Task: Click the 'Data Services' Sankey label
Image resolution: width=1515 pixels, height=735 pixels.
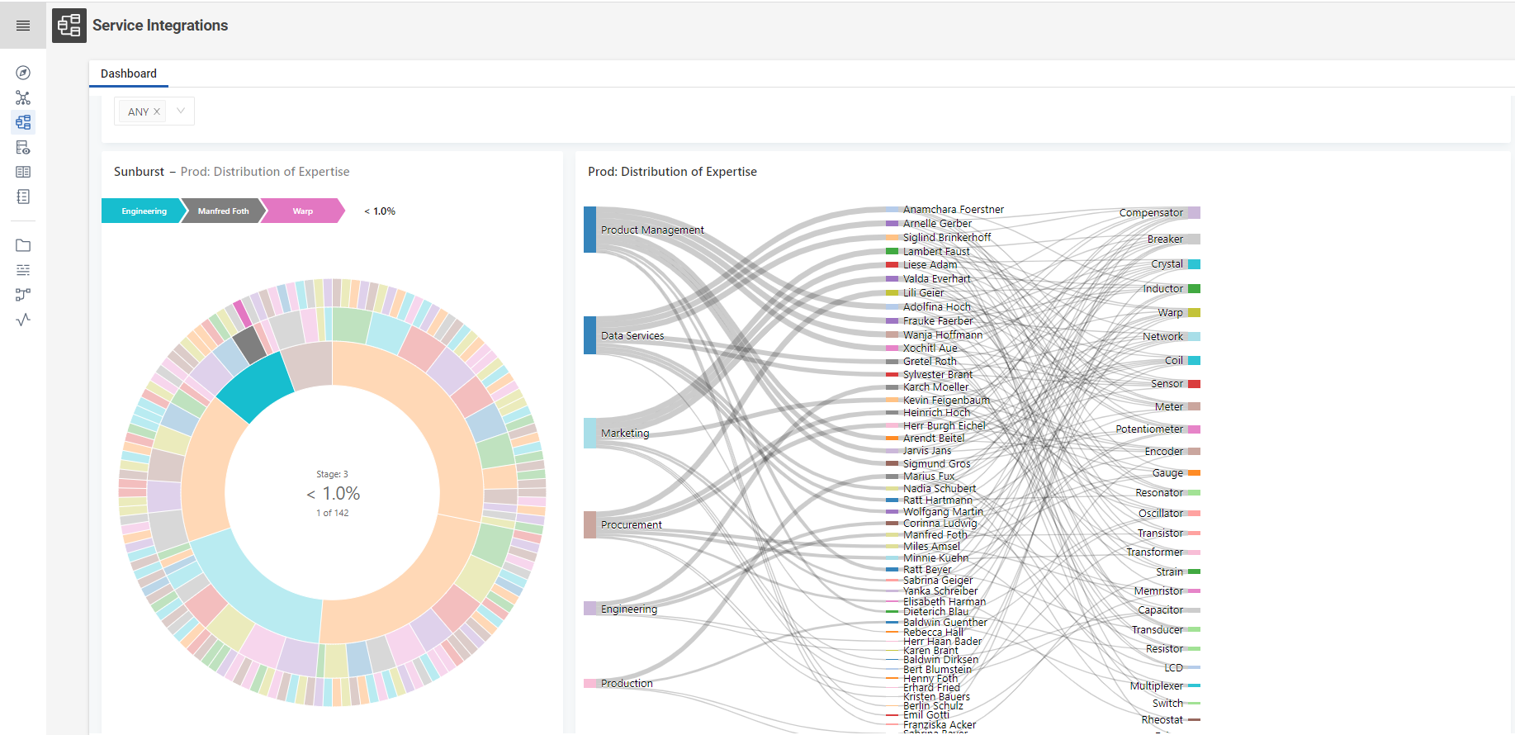Action: [x=632, y=335]
